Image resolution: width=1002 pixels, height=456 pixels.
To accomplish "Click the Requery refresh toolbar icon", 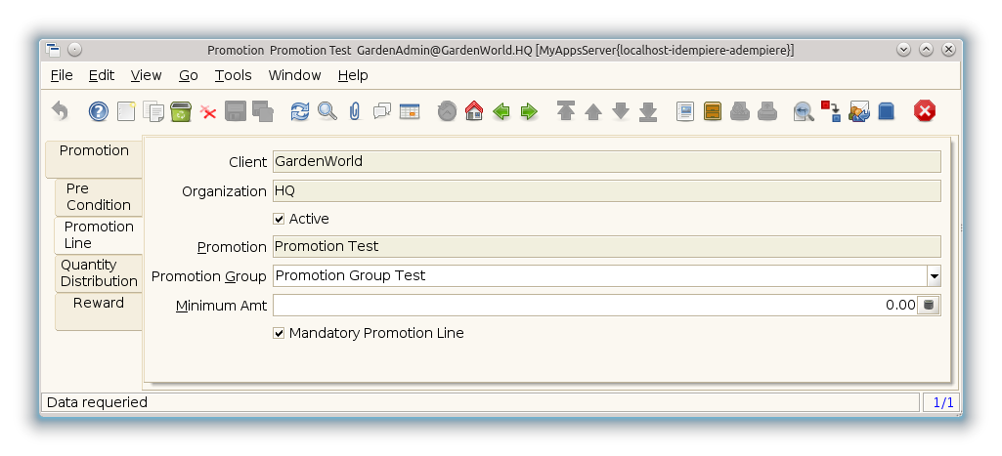I will 300,111.
